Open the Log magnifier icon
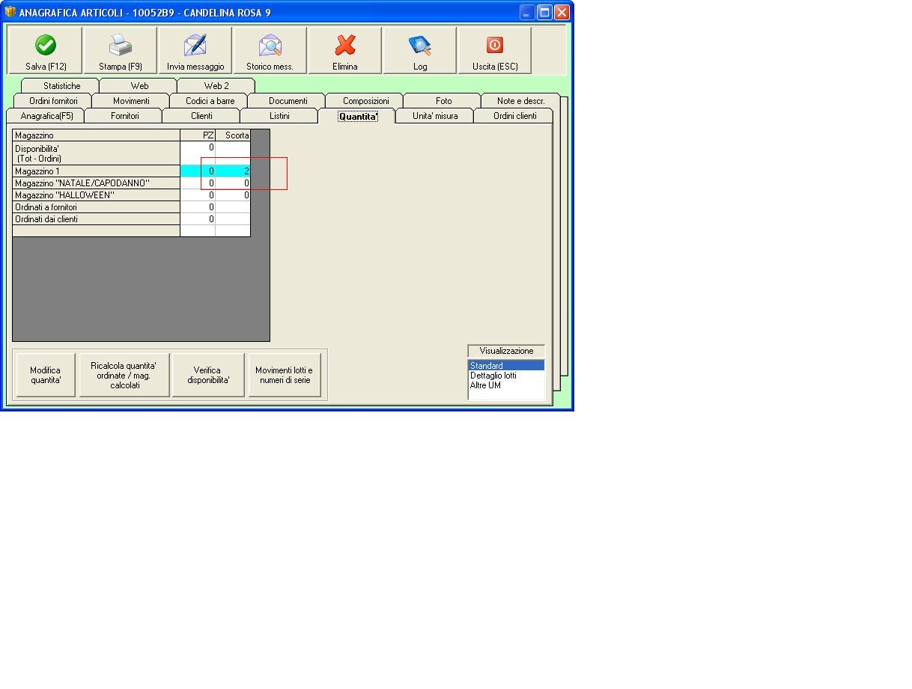 tap(420, 46)
